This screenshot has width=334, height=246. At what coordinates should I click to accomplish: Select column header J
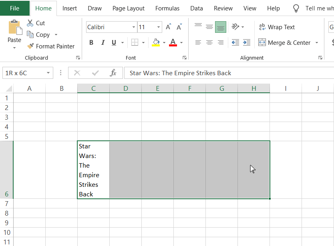click(x=318, y=88)
